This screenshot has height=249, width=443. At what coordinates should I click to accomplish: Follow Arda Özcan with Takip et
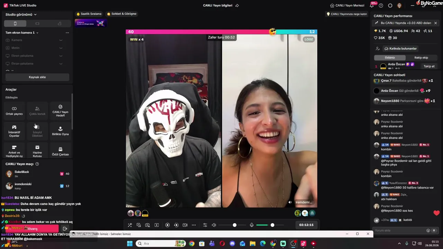click(429, 66)
